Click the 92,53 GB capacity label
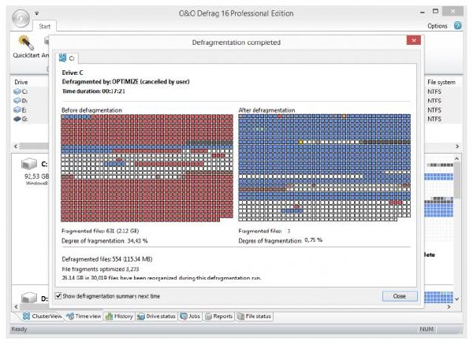Image resolution: width=473 pixels, height=345 pixels. coord(36,176)
